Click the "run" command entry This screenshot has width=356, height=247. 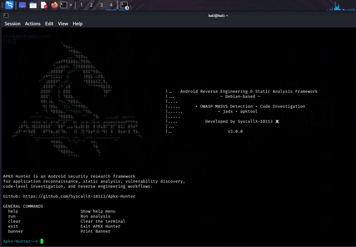click(x=12, y=216)
